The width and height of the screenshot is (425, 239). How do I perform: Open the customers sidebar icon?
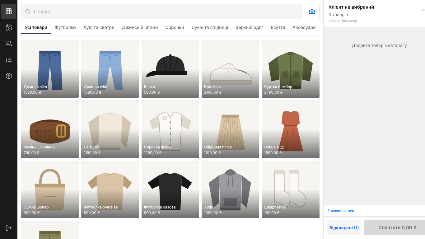[x=9, y=44]
